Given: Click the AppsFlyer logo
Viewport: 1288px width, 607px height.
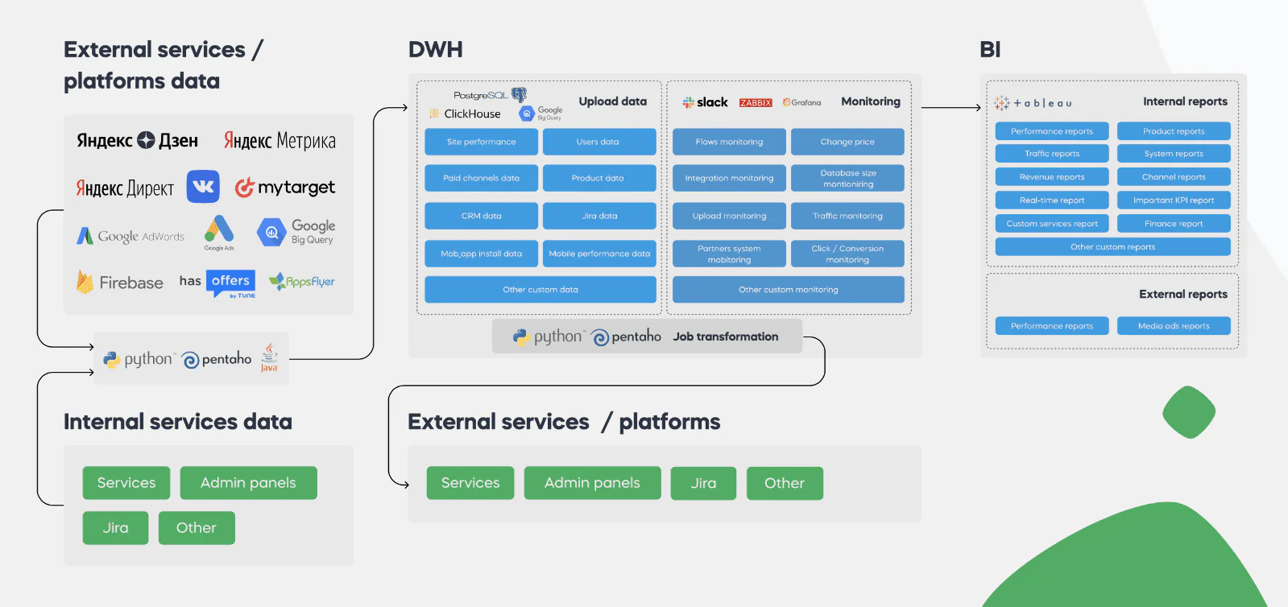Looking at the screenshot, I should pos(302,282).
